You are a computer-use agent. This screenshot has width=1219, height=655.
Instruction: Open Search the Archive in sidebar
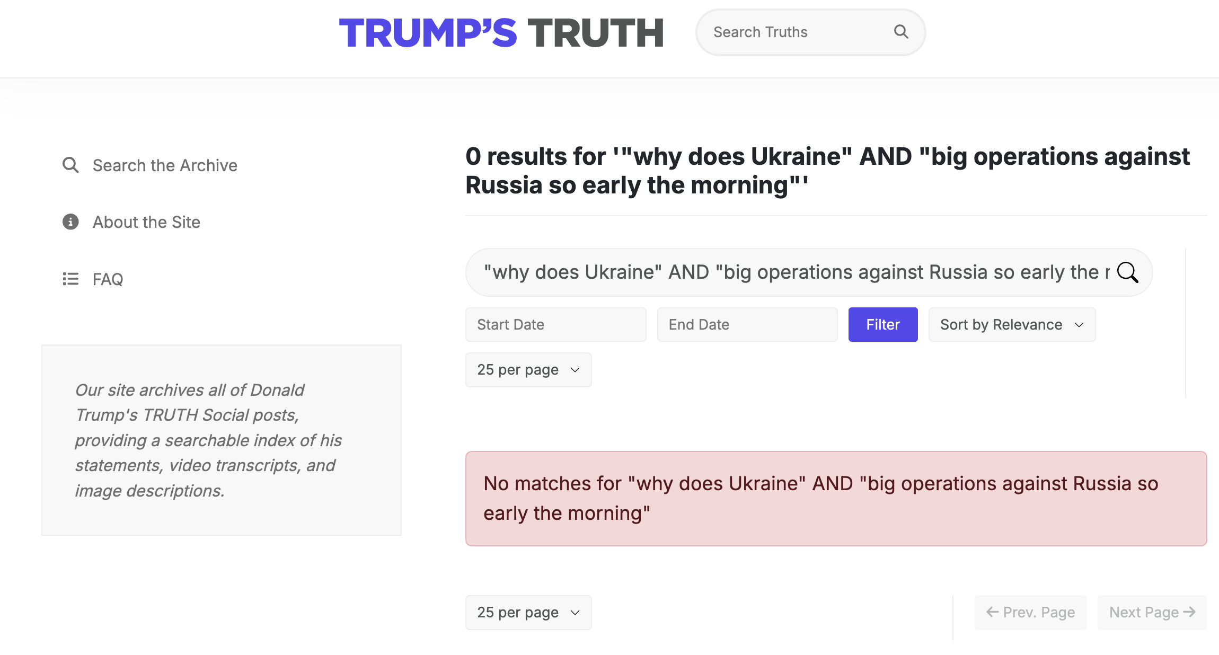click(165, 165)
